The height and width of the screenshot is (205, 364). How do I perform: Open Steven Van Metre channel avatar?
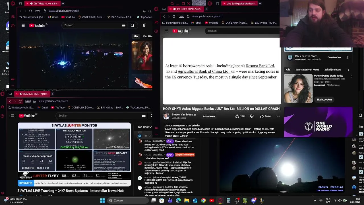click(166, 116)
